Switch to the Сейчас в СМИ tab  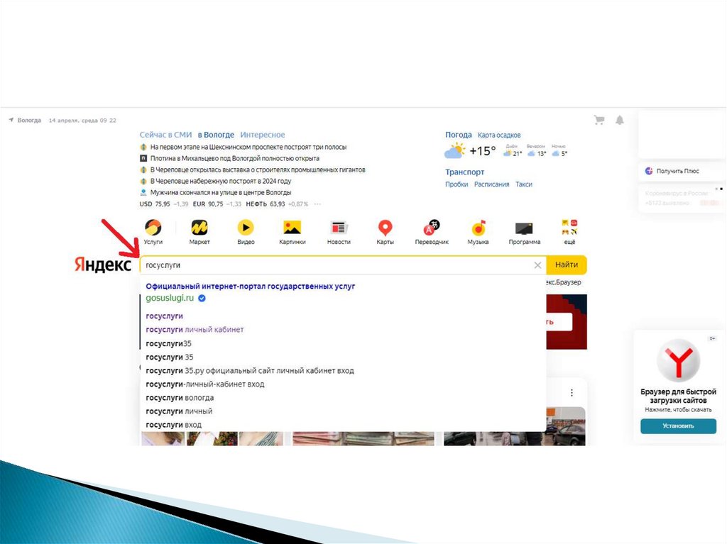[x=165, y=135]
